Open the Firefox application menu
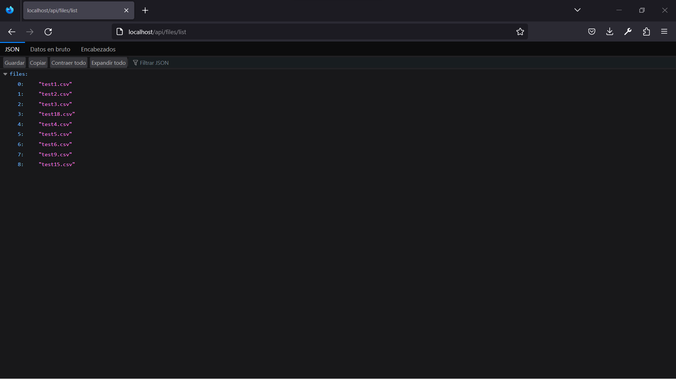Viewport: 676px width, 379px height. [664, 31]
